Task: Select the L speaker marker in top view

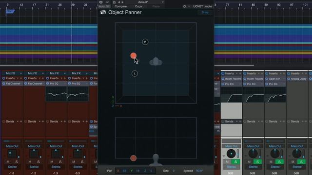Action: coord(135,73)
